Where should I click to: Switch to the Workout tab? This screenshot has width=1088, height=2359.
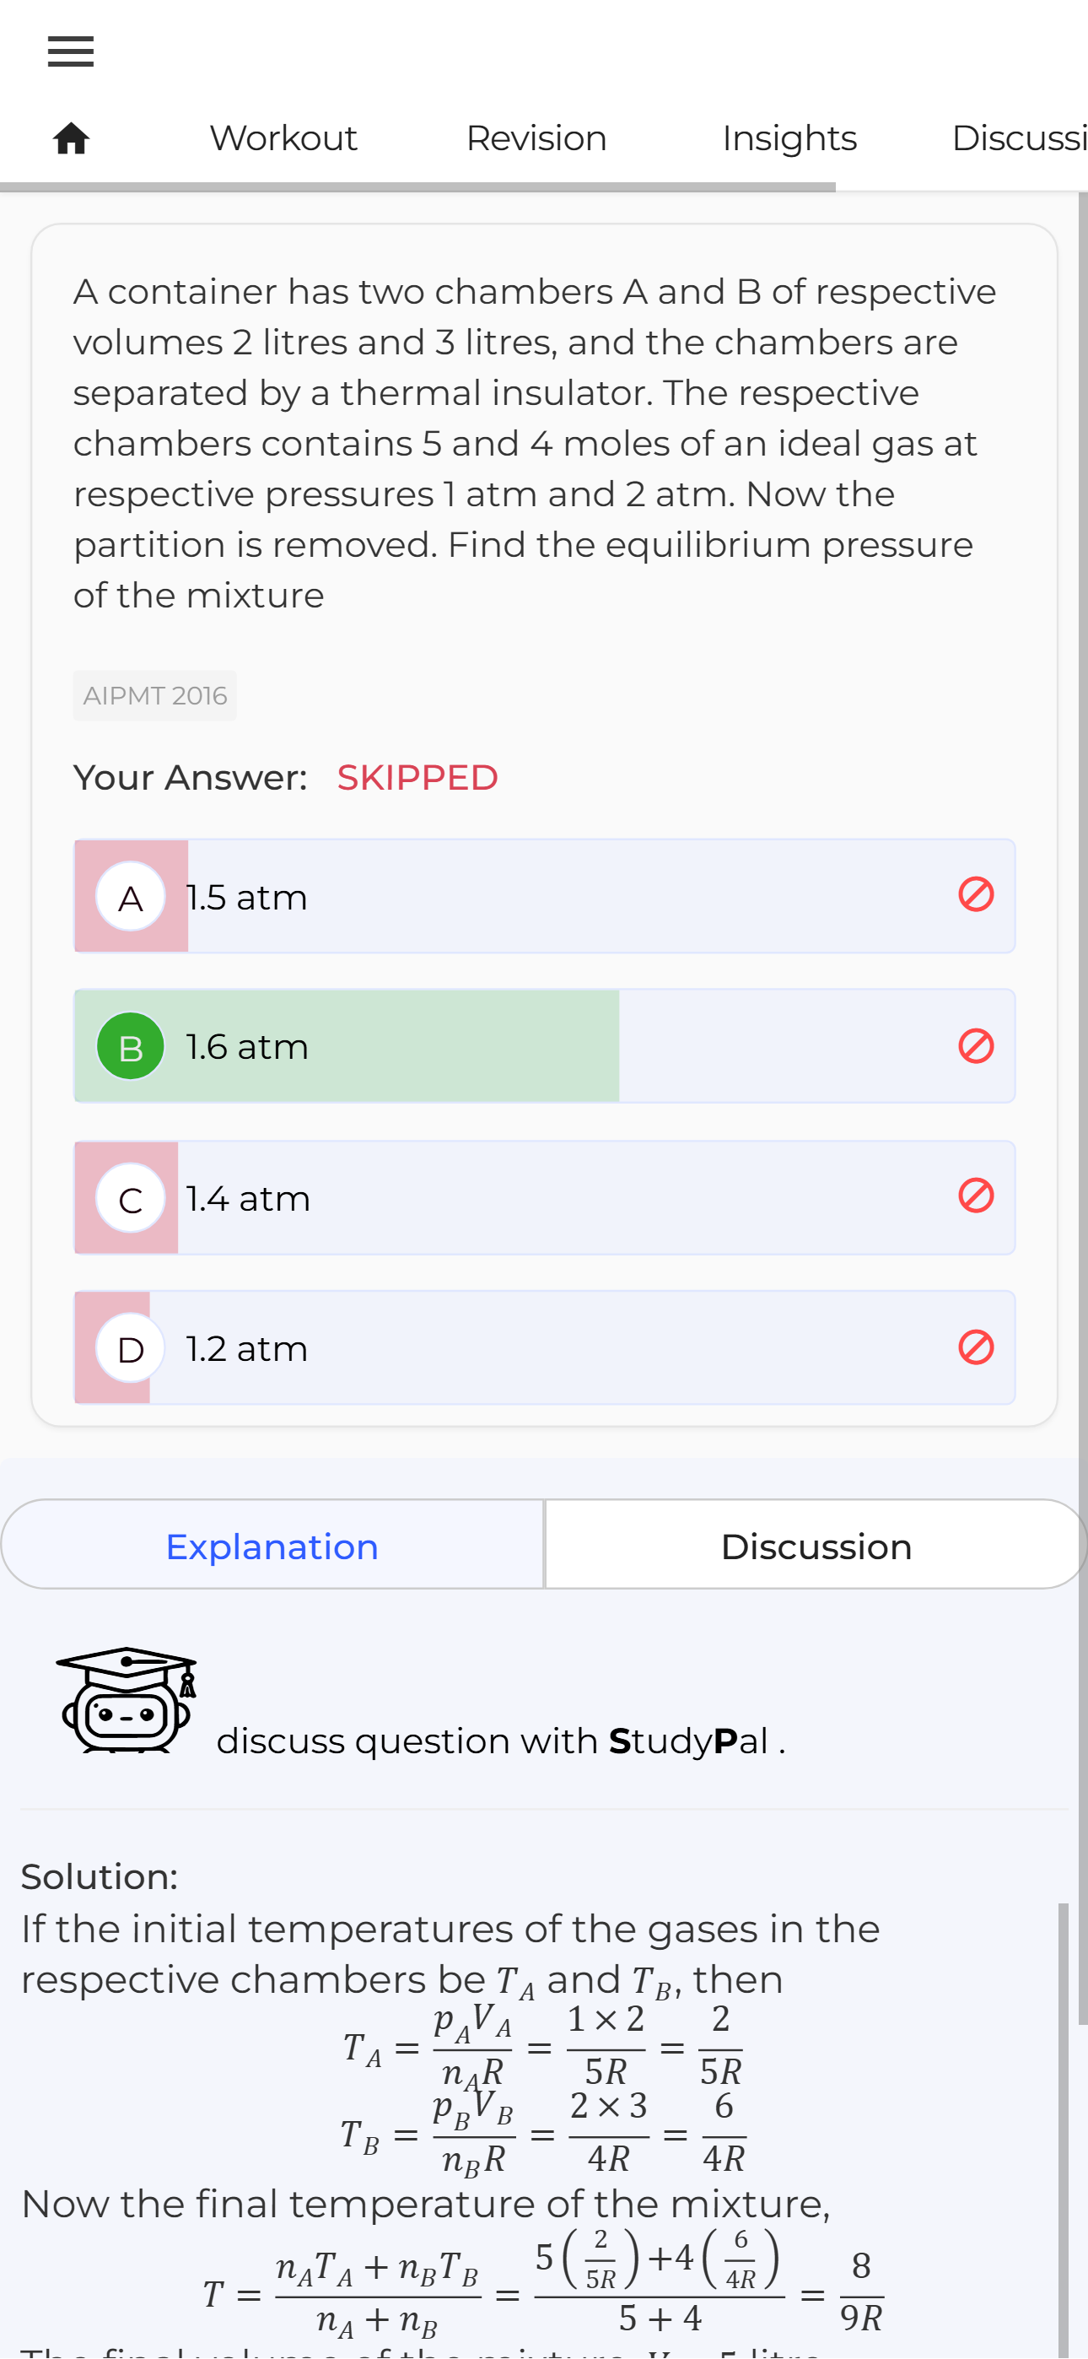click(283, 138)
